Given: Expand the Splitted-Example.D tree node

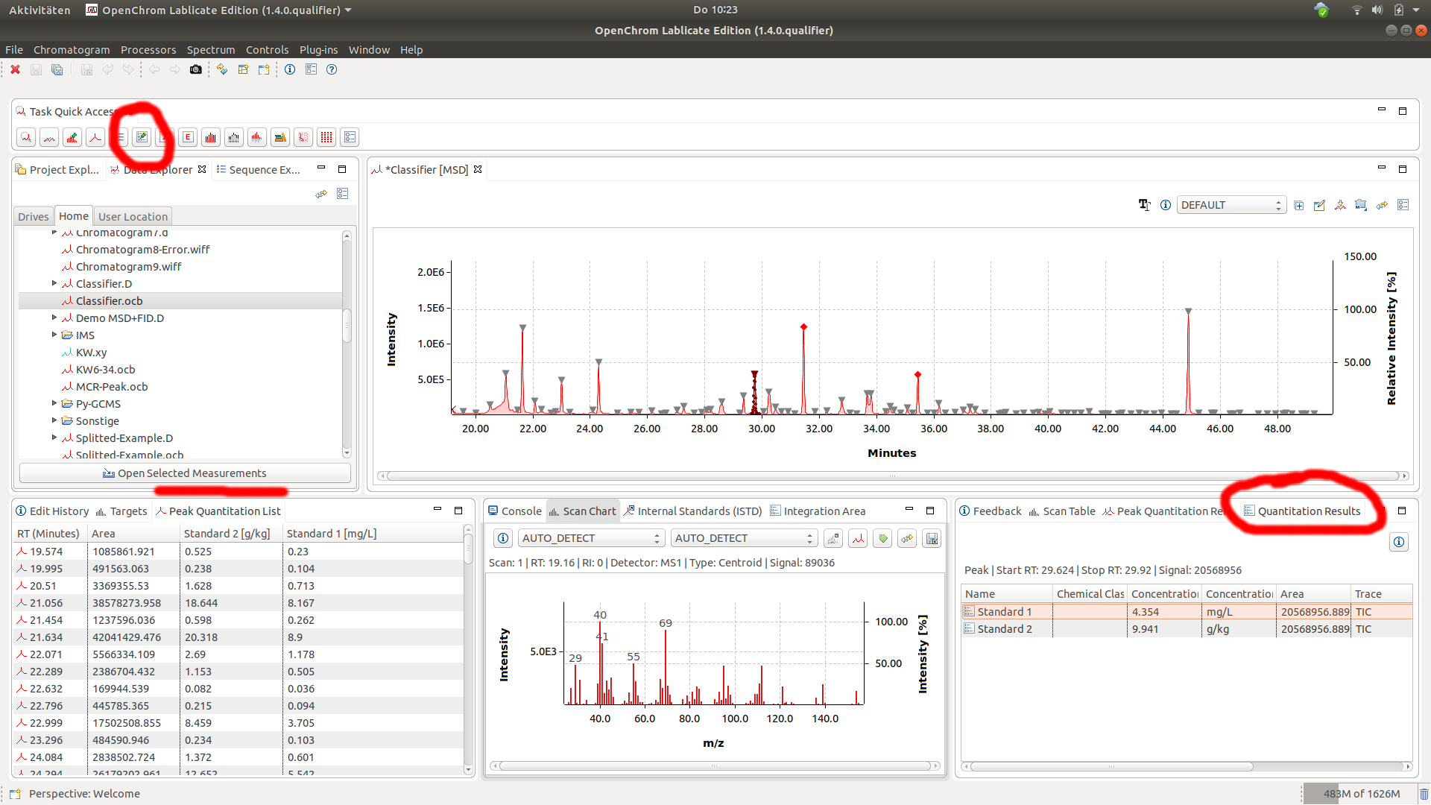Looking at the screenshot, I should [54, 438].
